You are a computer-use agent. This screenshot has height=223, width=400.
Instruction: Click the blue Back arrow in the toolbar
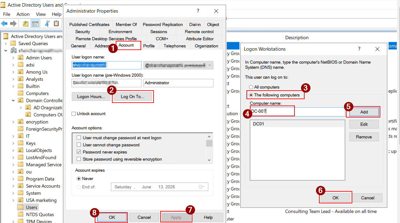[x=4, y=23]
